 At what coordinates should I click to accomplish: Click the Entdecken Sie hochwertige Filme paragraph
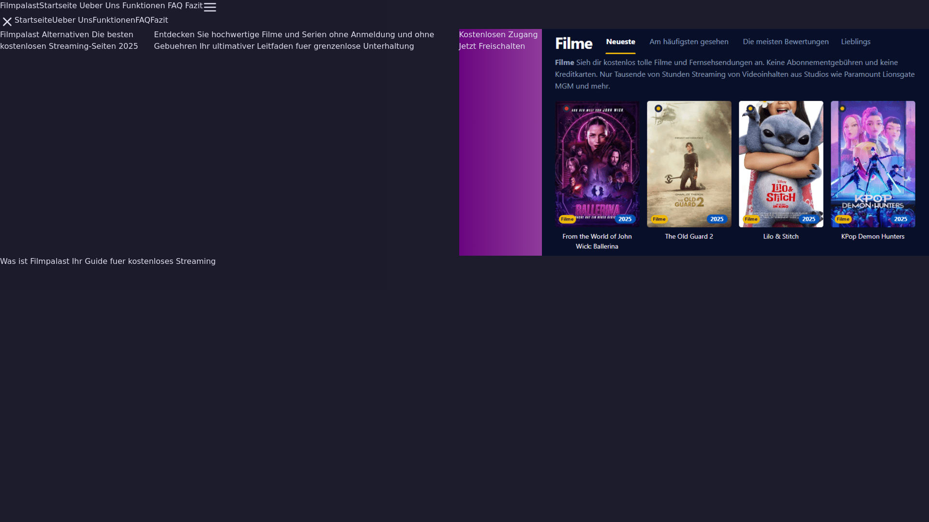294,41
